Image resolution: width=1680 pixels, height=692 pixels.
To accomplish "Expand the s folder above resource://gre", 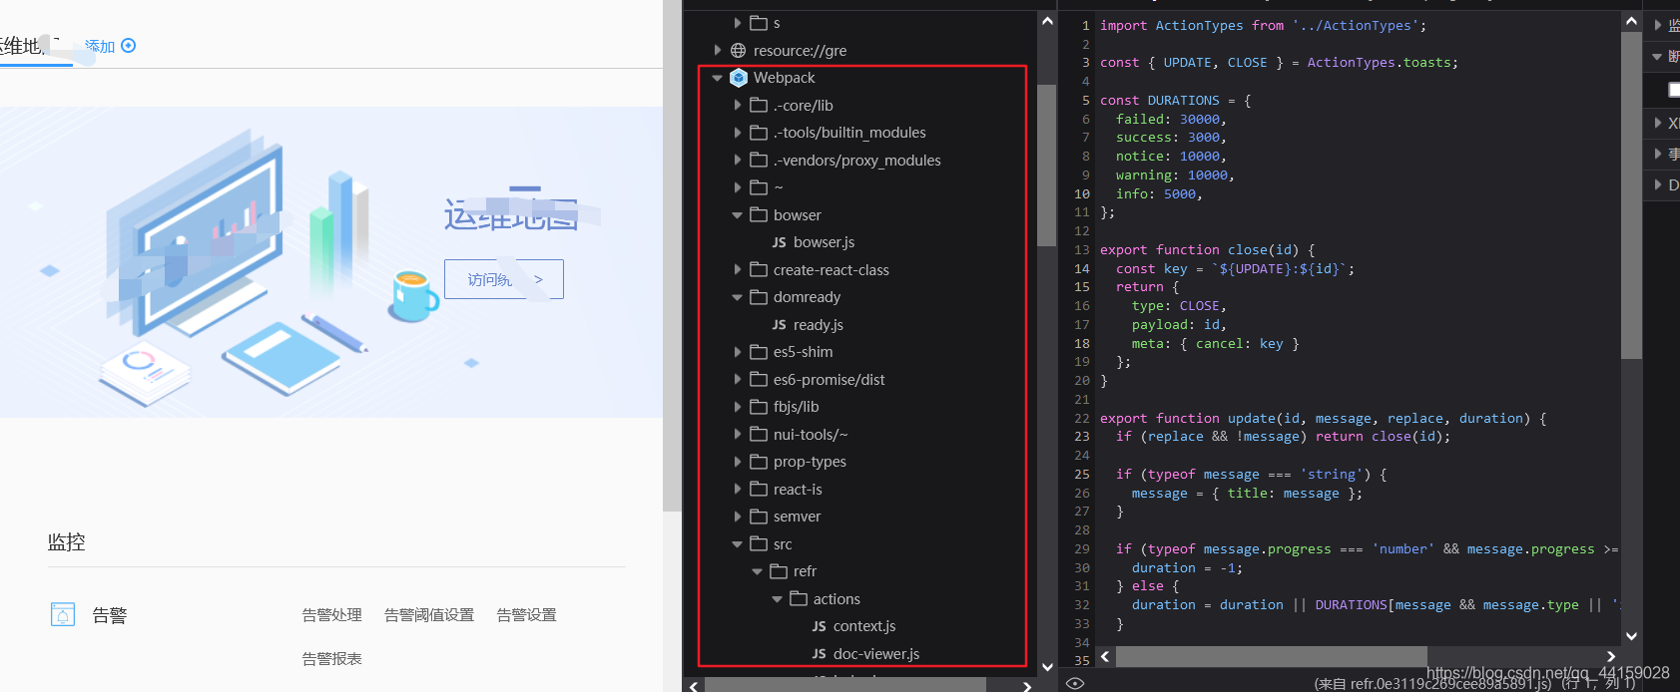I will click(738, 22).
